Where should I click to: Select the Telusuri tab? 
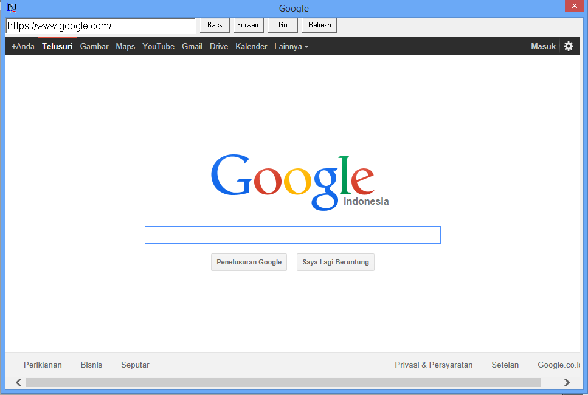pyautogui.click(x=57, y=46)
